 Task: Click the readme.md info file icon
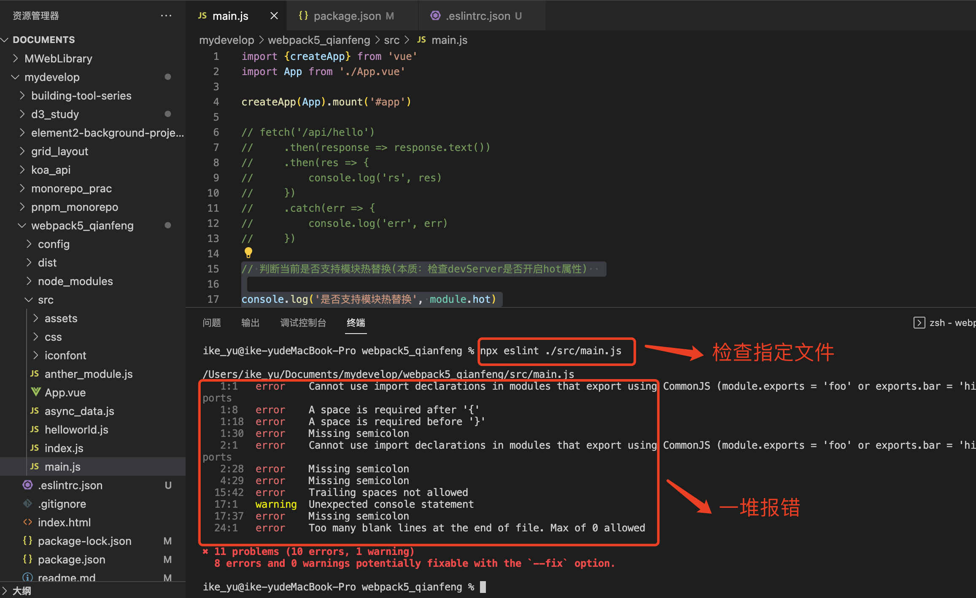(28, 577)
